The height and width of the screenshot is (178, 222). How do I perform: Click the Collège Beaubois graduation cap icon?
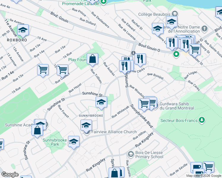click(175, 14)
